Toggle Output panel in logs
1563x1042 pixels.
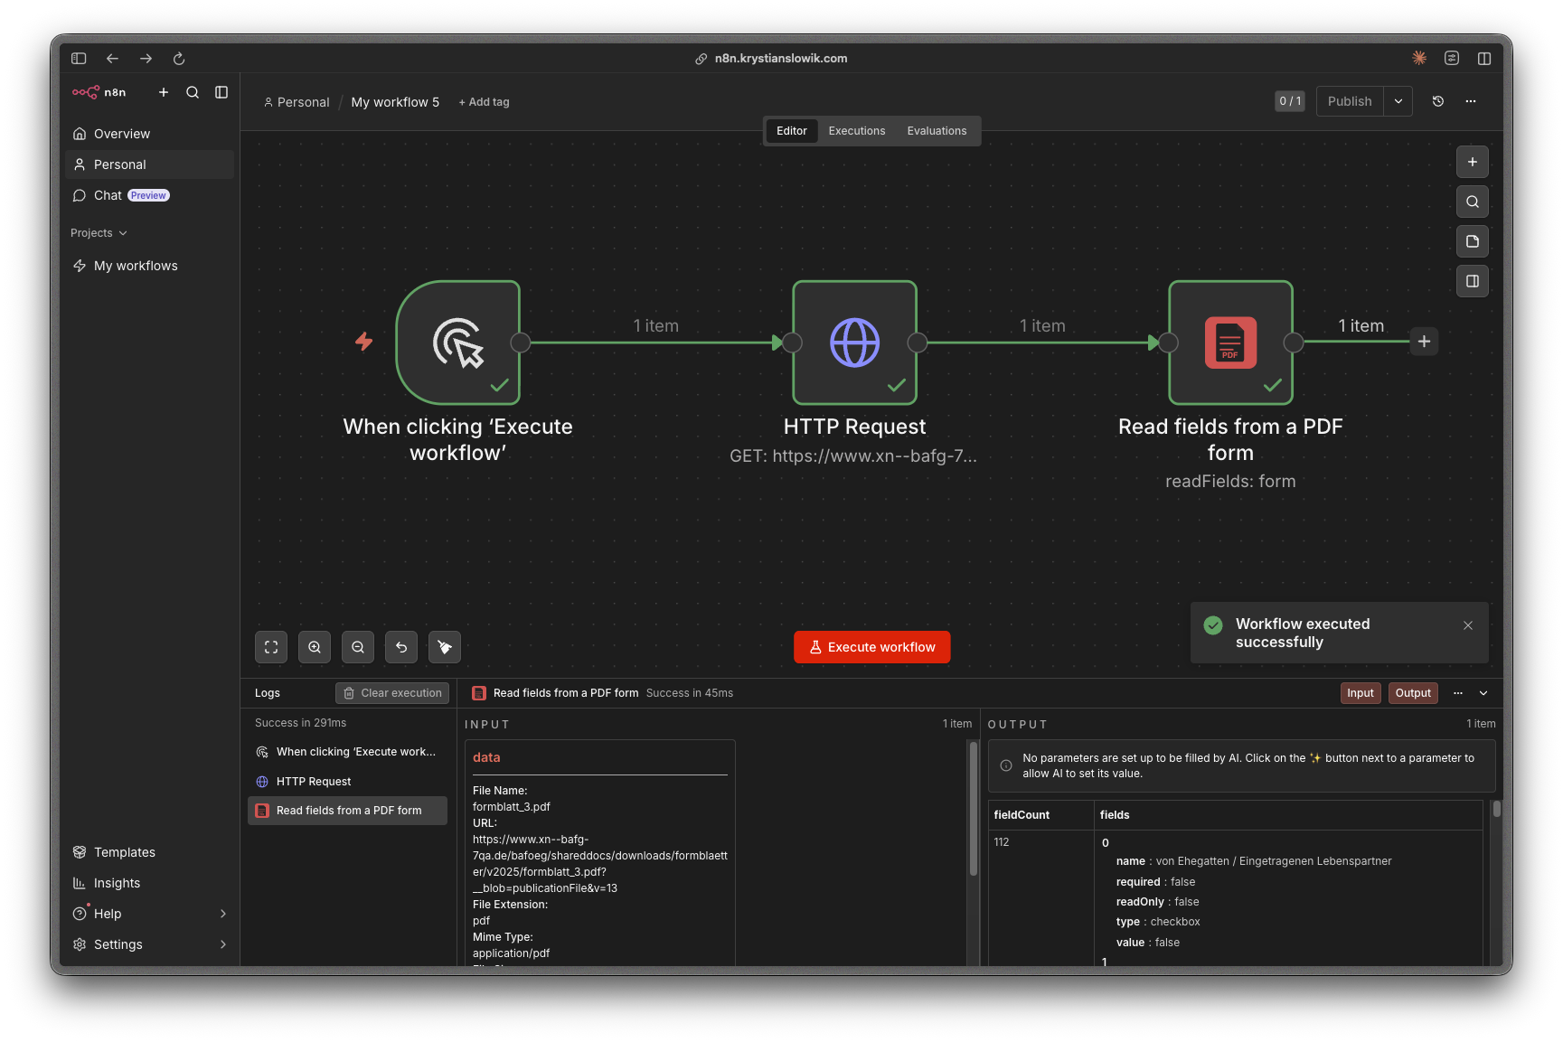[x=1413, y=693]
